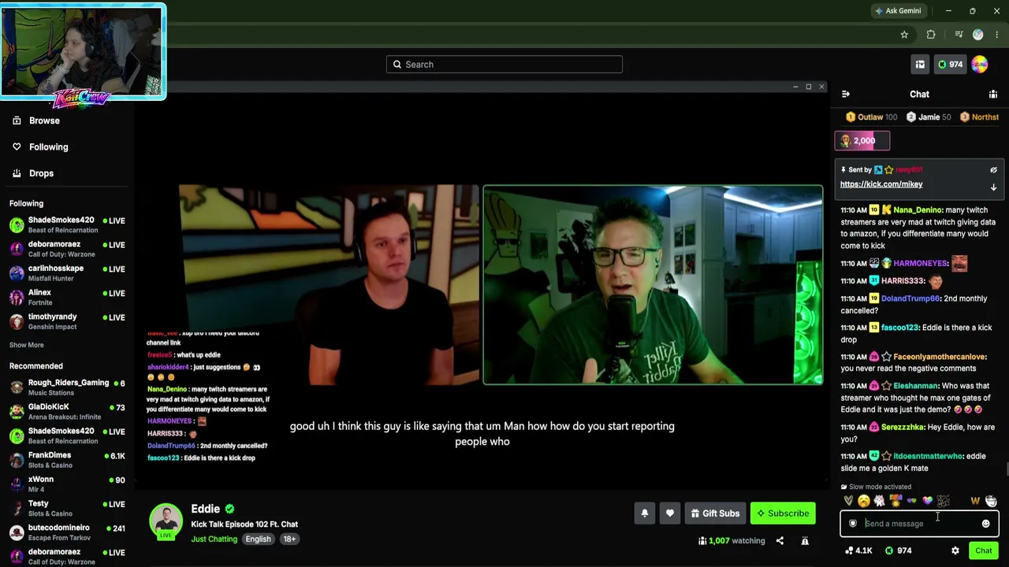Click inside the Search box

pos(504,65)
